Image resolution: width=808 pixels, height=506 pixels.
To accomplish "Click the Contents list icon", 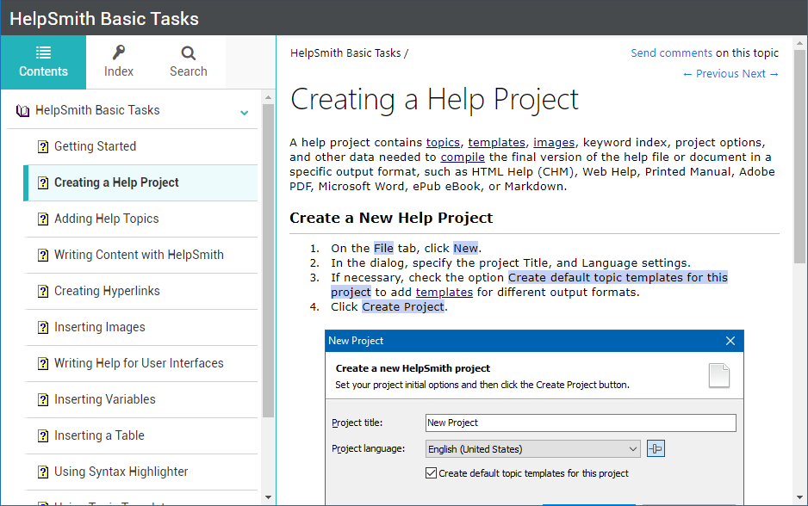I will click(x=43, y=52).
